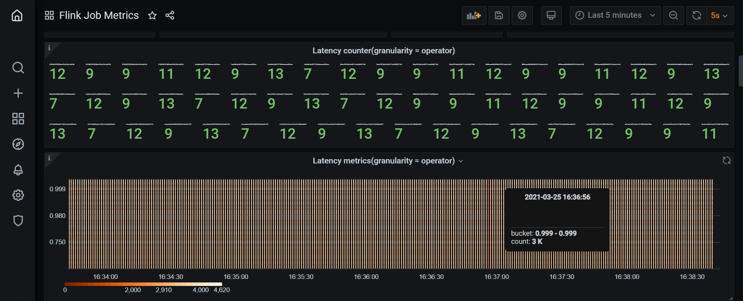Click the 16:36:30 time axis label
Screen dimensions: 743x301
click(431, 277)
